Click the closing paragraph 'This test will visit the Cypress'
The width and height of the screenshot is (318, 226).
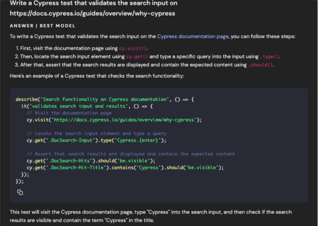[151, 216]
